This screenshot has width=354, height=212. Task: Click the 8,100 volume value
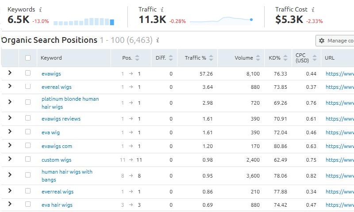tap(253, 74)
